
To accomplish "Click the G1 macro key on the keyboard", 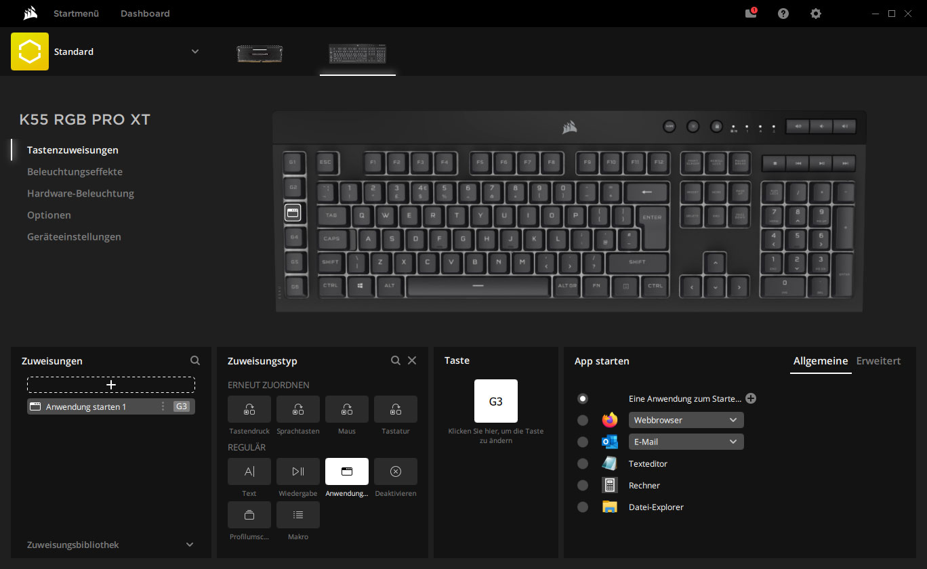I will click(x=293, y=163).
